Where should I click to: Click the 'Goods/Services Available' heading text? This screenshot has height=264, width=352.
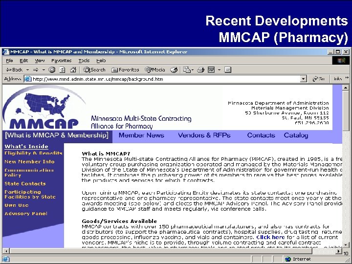(119, 221)
